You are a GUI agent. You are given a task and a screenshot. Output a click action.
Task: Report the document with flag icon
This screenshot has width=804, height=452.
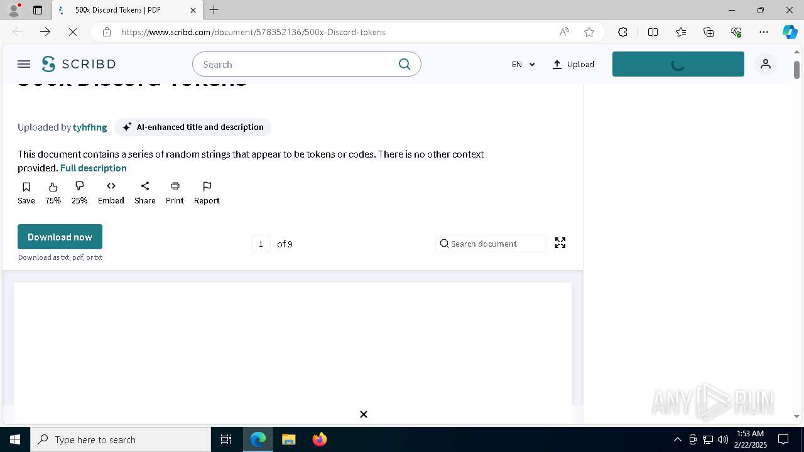207,193
